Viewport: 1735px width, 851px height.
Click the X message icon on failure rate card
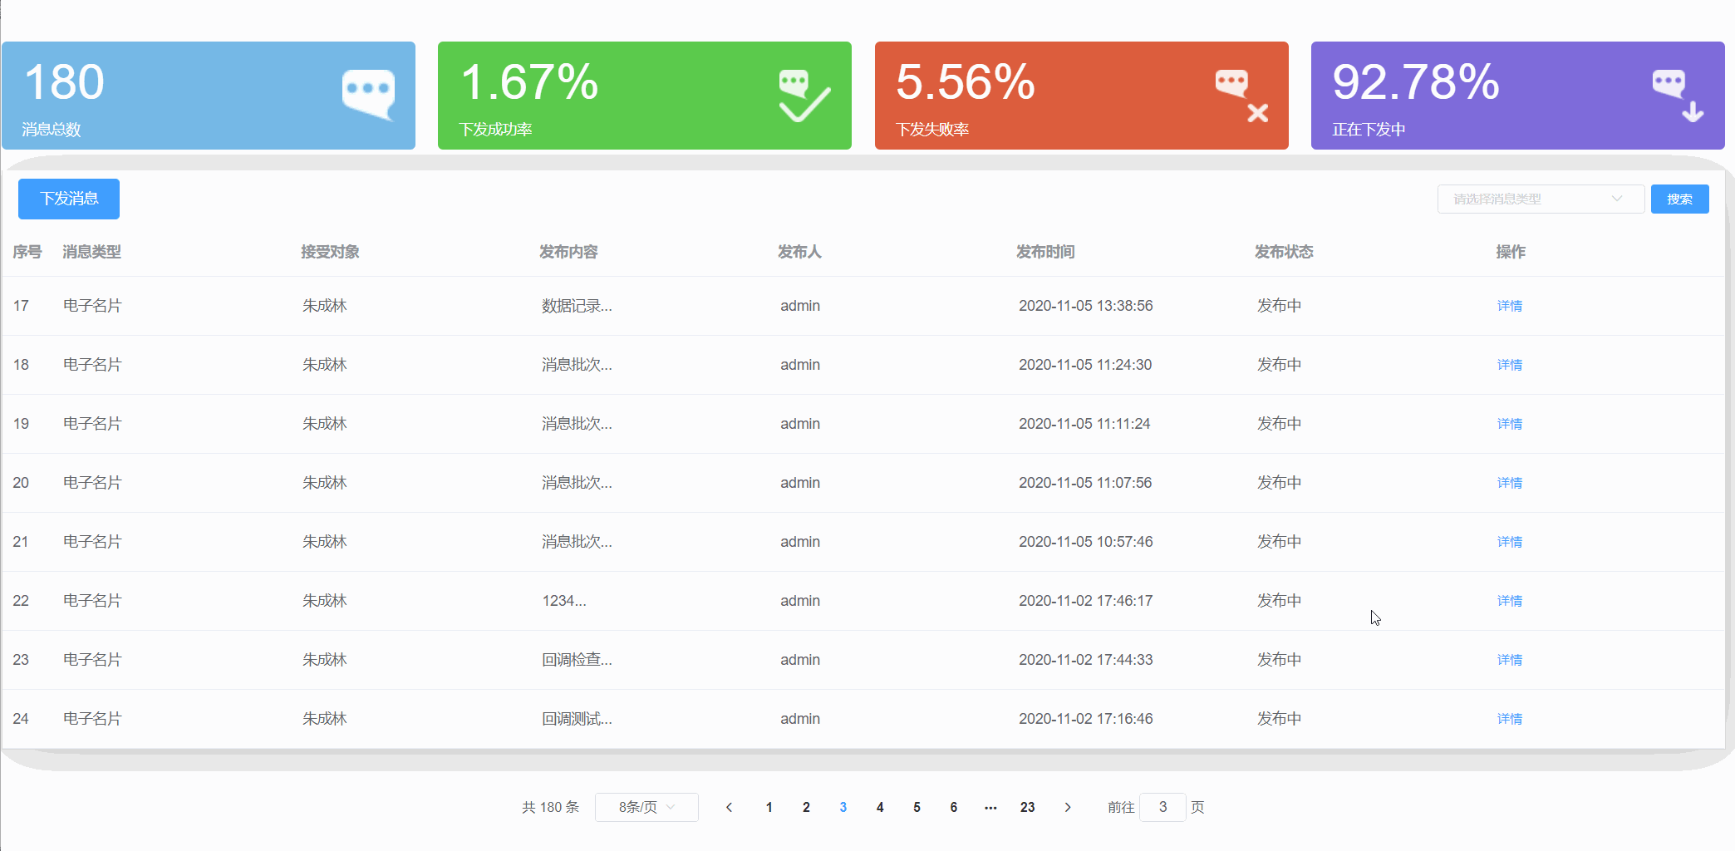(x=1241, y=96)
